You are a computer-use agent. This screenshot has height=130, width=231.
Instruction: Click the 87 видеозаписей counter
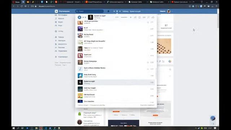pos(166,26)
